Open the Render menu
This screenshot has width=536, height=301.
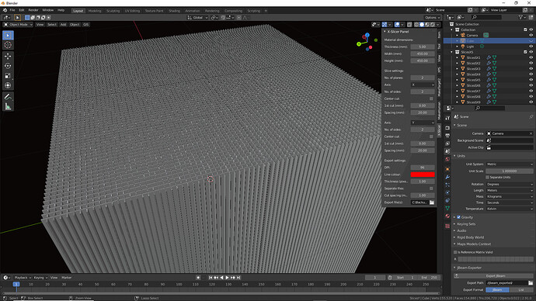tap(33, 10)
